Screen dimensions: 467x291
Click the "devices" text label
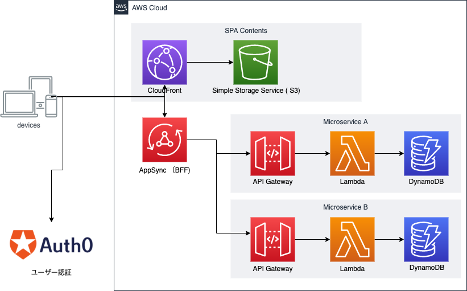tap(28, 125)
